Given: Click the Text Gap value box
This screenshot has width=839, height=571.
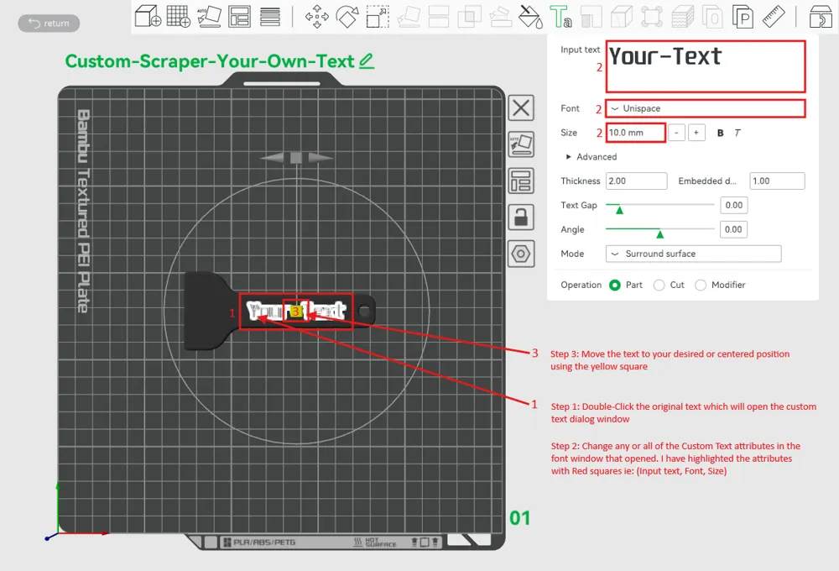Looking at the screenshot, I should coord(733,205).
